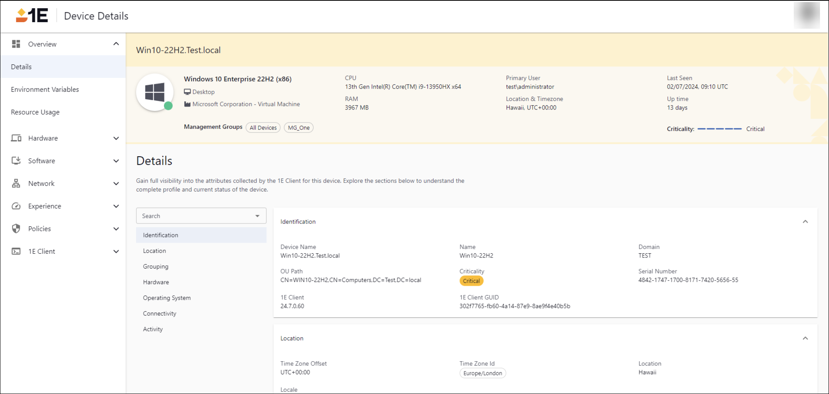Click the Policies shield icon in sidebar
The width and height of the screenshot is (829, 394).
pos(16,228)
